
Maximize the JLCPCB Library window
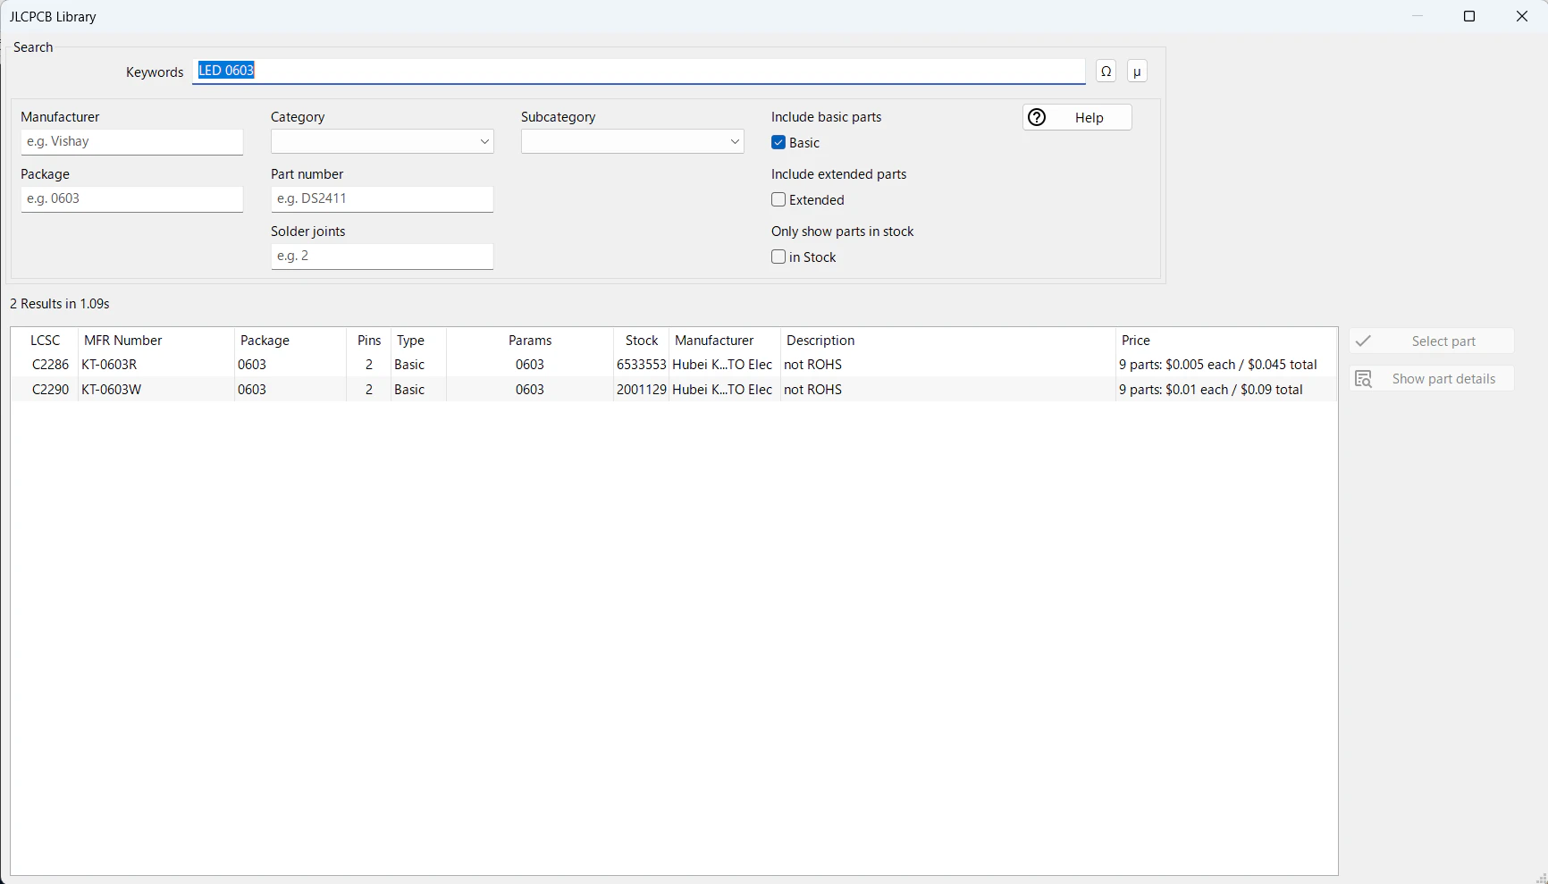tap(1469, 16)
